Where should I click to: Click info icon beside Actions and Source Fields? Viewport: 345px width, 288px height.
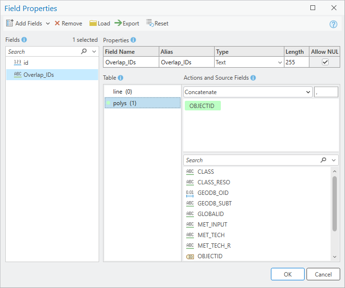pyautogui.click(x=253, y=78)
